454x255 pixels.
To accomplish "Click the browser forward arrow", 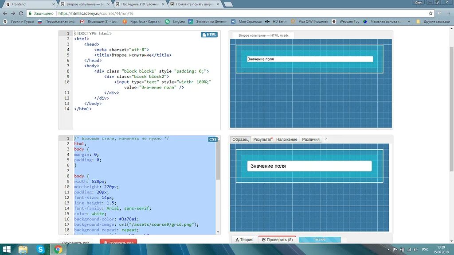I will click(13, 13).
